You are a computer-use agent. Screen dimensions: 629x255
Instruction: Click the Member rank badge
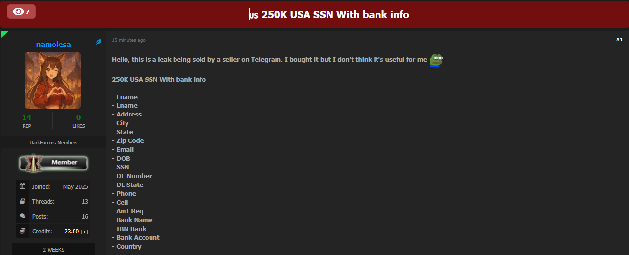[53, 163]
